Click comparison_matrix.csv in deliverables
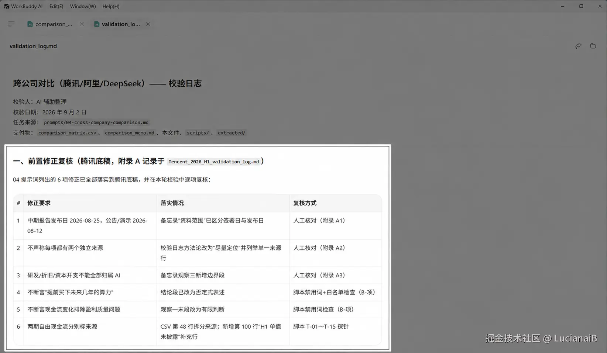The image size is (607, 353). coord(67,133)
